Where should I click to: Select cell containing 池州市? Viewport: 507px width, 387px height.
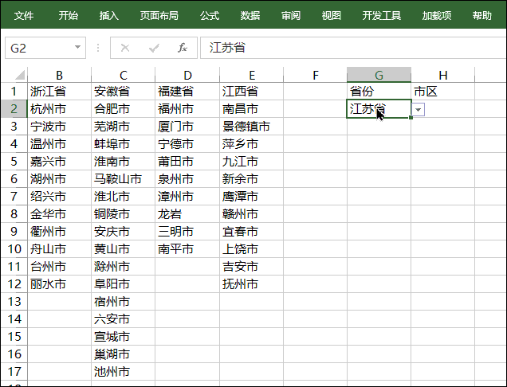click(x=124, y=372)
